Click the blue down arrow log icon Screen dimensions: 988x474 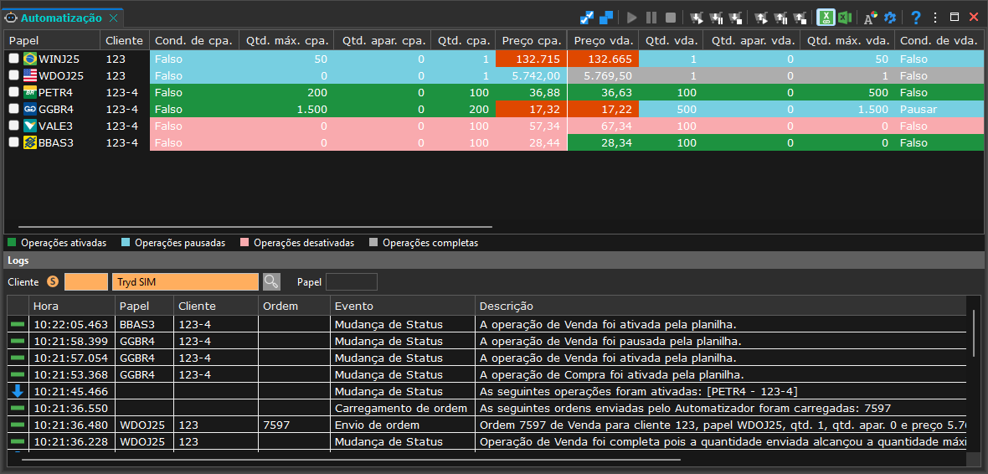pyautogui.click(x=18, y=391)
